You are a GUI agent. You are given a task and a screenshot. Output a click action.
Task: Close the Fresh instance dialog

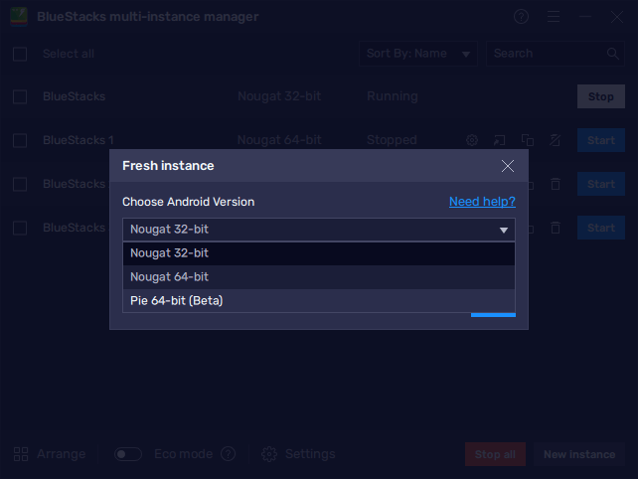coord(508,166)
